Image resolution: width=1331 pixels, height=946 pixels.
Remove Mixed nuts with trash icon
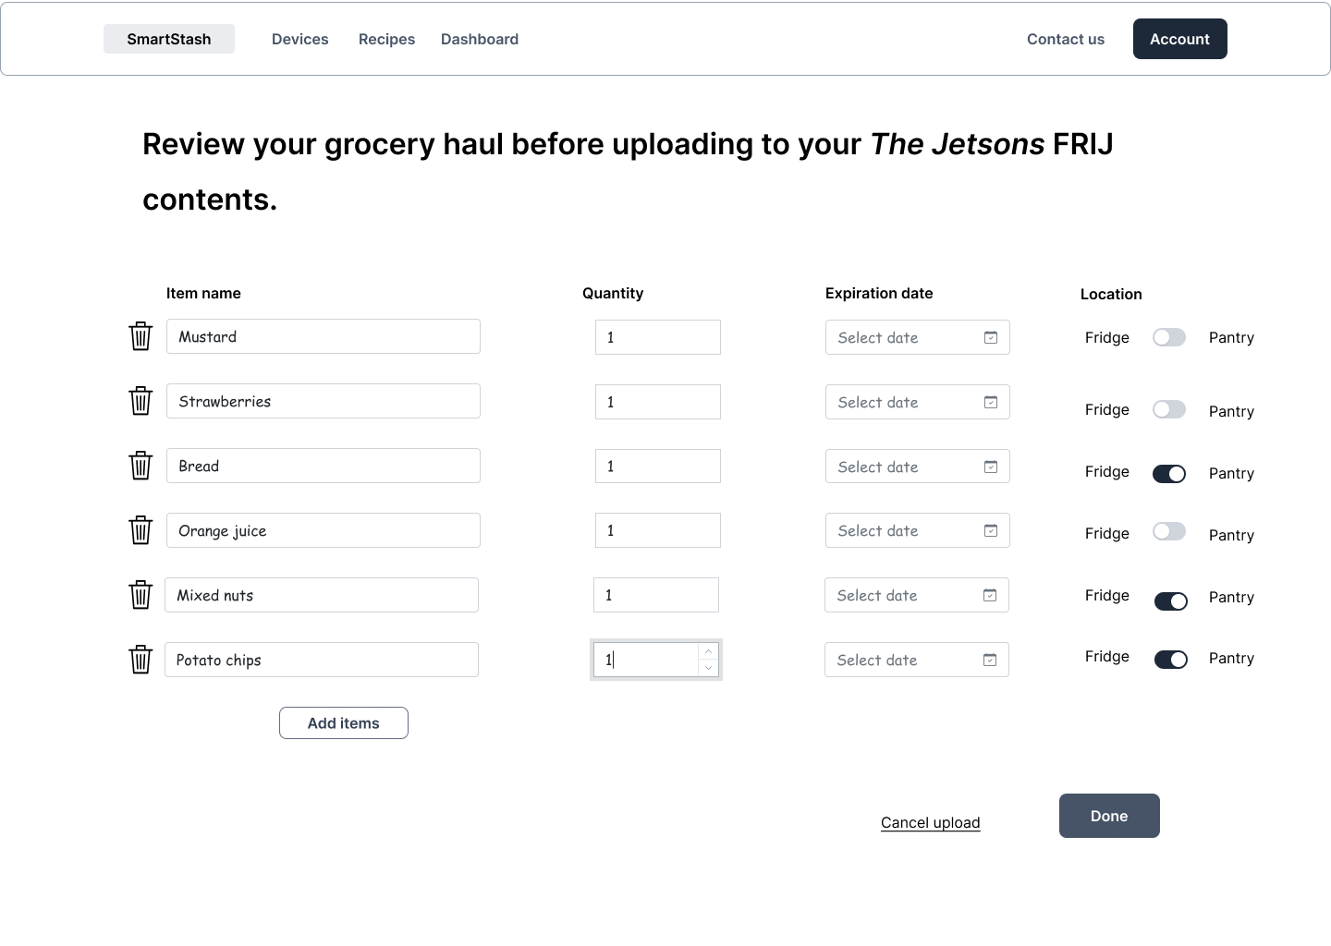pos(140,595)
